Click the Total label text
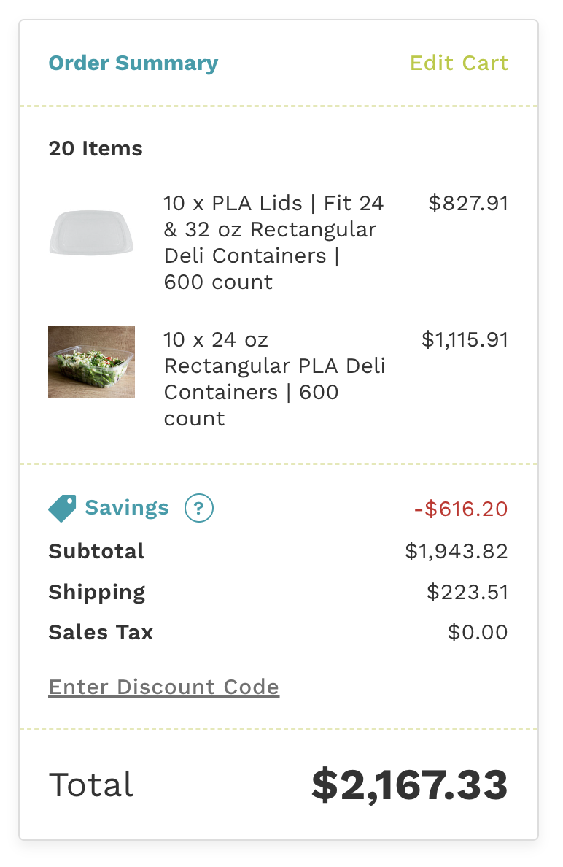Viewport: 563px width, 867px height. 90,785
